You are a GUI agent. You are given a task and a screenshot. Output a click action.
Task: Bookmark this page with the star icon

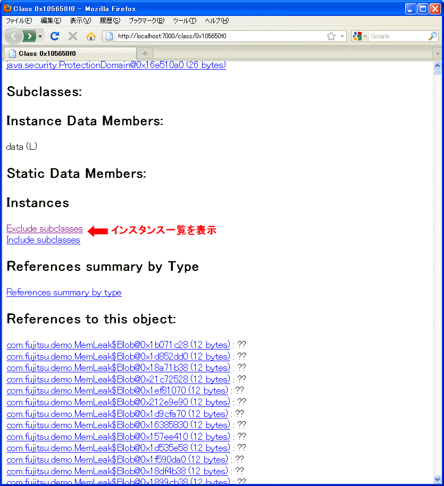point(331,36)
